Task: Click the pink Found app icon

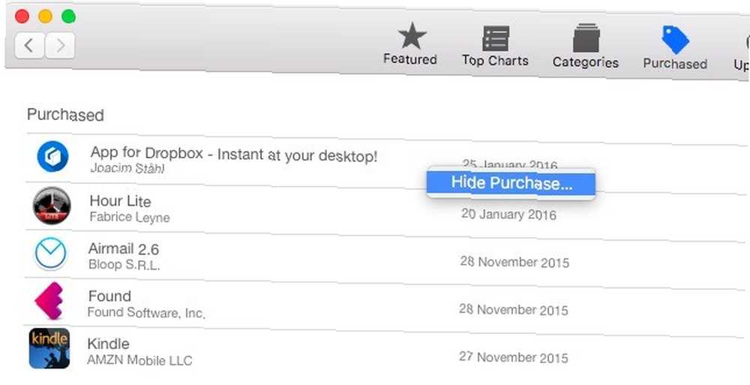Action: coord(49,301)
